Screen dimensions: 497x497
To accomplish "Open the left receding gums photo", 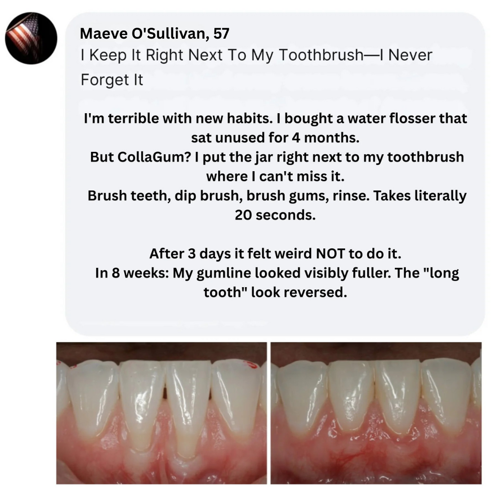I will pos(162,413).
